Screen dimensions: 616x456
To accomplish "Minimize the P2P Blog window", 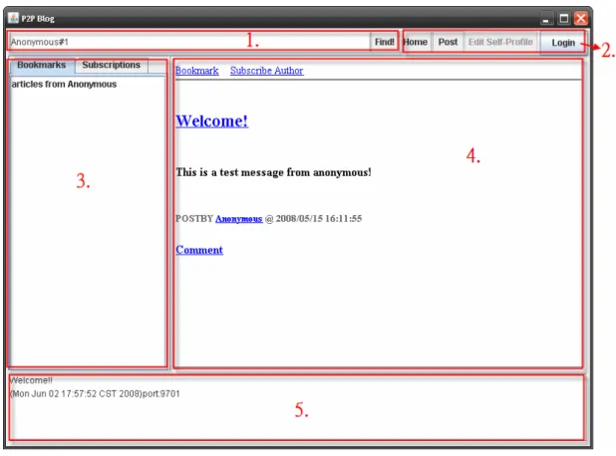I will [545, 19].
